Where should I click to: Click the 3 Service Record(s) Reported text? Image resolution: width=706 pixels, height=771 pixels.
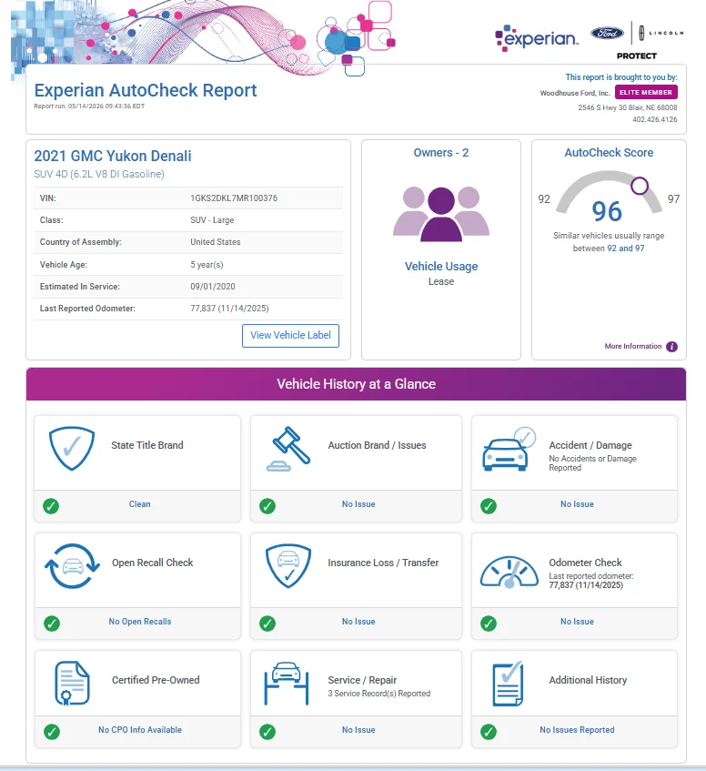click(x=379, y=694)
